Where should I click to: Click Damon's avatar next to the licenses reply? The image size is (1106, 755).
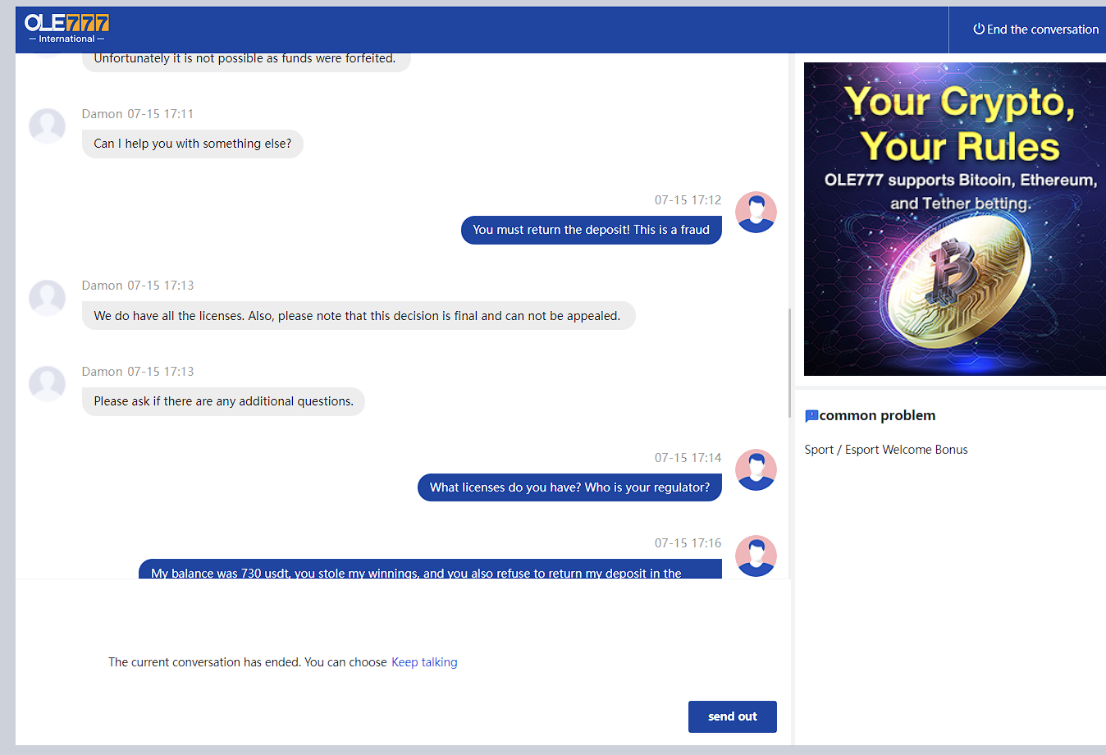[47, 298]
